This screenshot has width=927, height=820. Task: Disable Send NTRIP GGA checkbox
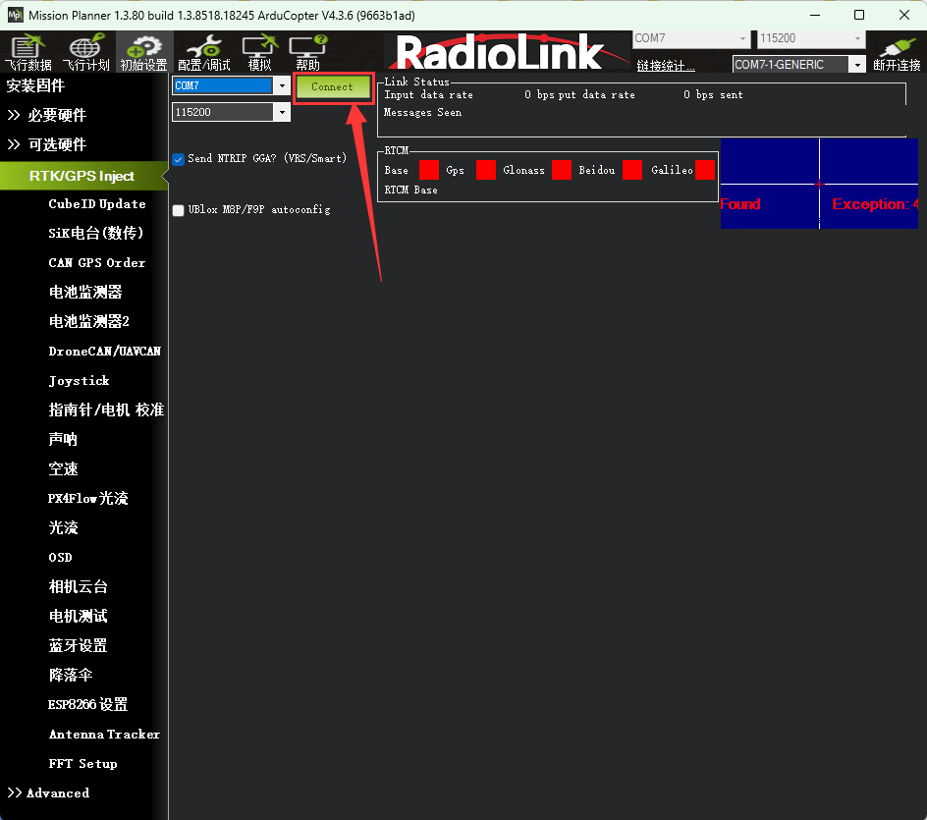179,159
